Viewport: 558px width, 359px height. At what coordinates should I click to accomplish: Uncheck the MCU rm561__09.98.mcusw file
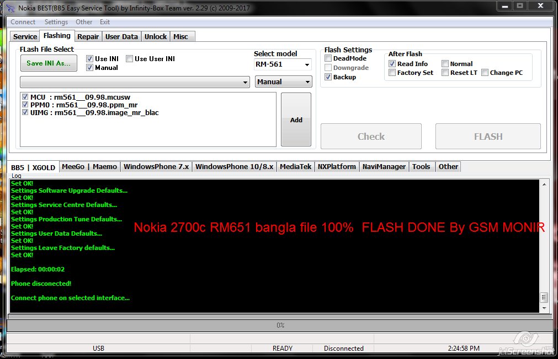(x=25, y=96)
